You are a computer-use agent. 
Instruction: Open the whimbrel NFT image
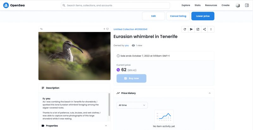(74, 56)
